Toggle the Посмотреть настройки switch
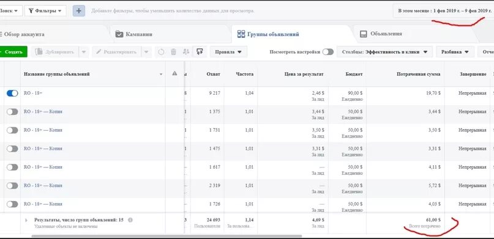The image size is (494, 239). [327, 52]
